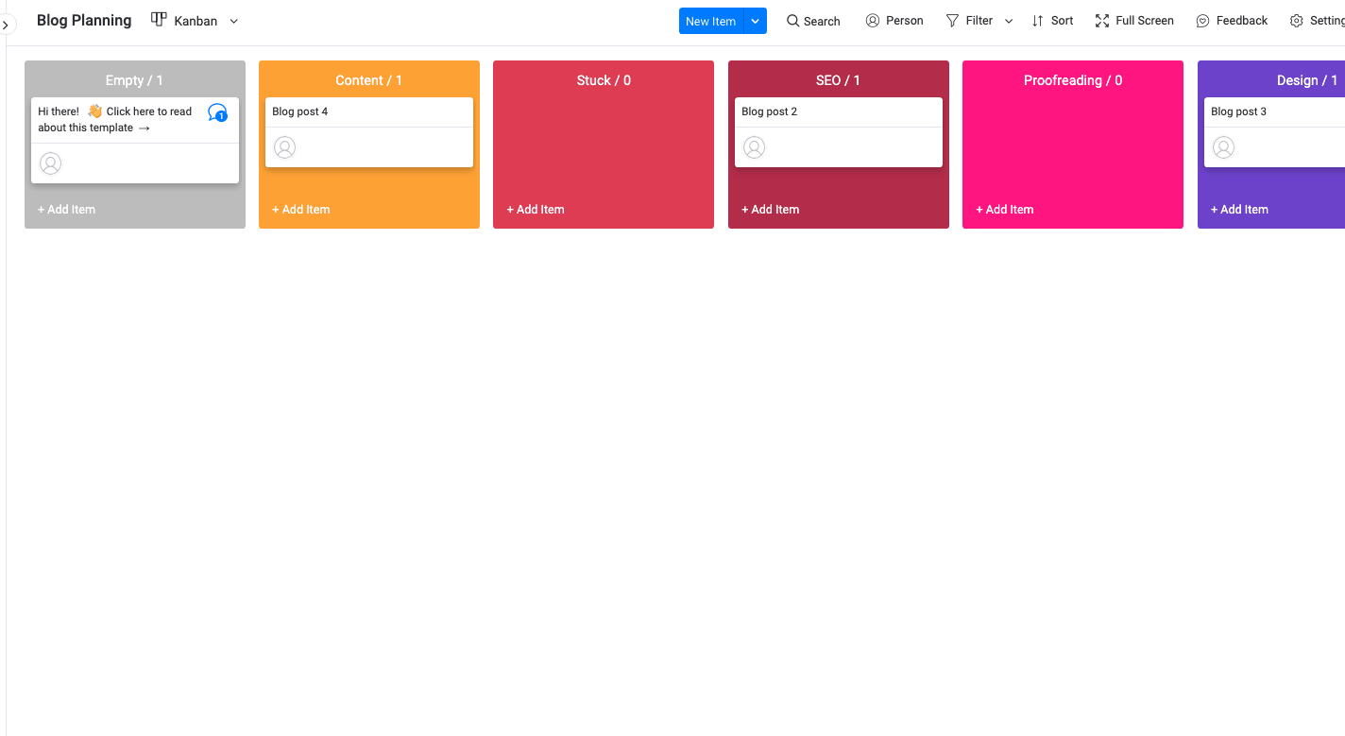Image resolution: width=1345 pixels, height=736 pixels.
Task: Expand the Filter dropdown chevron
Action: 1009,21
